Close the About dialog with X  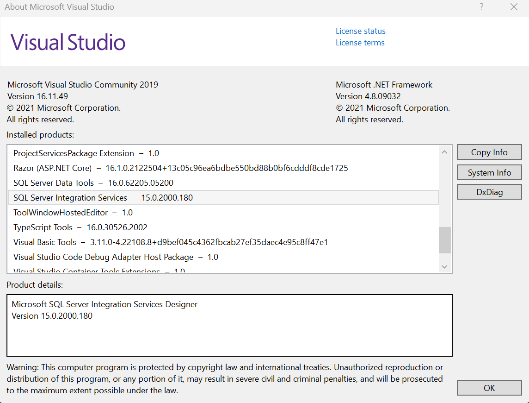(x=514, y=7)
